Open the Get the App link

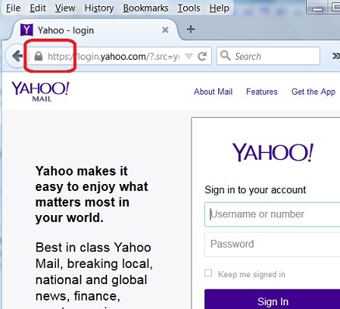[313, 92]
